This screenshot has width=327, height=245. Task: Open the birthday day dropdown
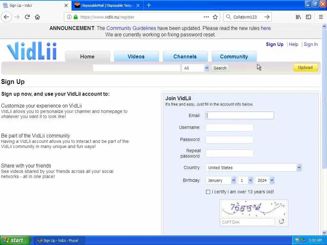point(246,181)
